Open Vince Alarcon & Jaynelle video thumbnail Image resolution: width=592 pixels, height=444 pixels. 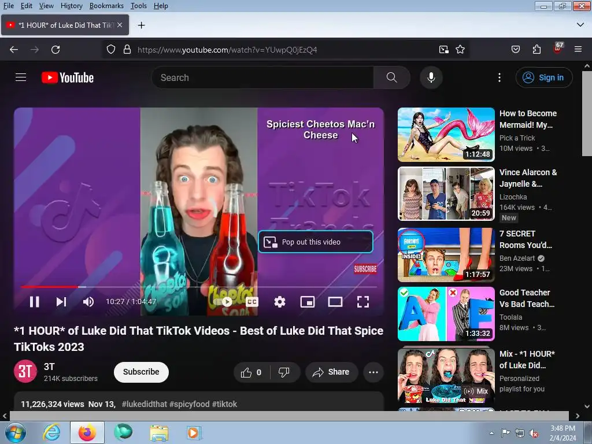tap(446, 193)
